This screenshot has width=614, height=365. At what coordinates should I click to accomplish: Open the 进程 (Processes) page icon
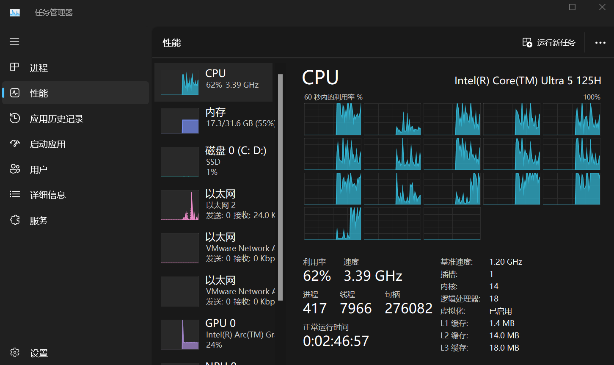[15, 67]
